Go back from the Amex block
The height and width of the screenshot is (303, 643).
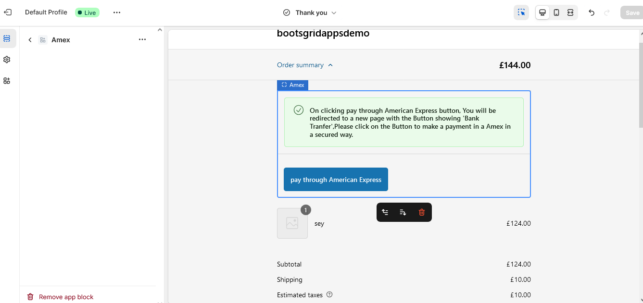[30, 40]
